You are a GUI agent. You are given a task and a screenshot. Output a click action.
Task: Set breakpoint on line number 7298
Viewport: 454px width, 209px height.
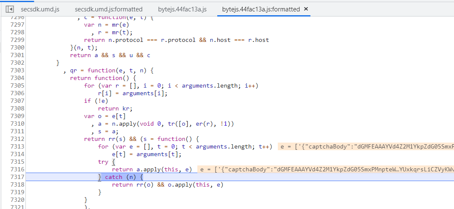point(17,32)
